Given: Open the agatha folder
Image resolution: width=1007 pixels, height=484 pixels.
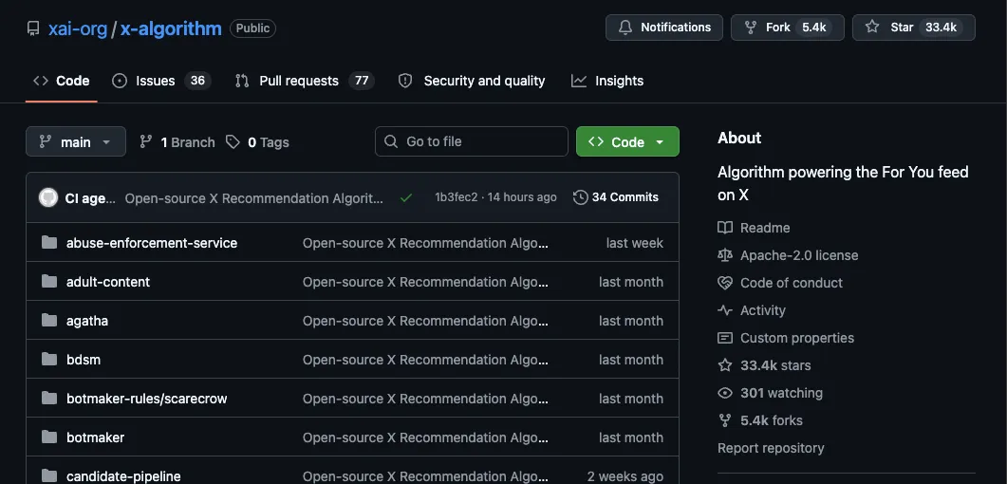Looking at the screenshot, I should [x=87, y=321].
